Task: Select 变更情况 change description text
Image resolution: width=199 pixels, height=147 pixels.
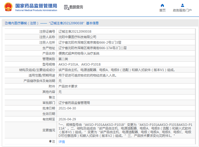Action: click(x=125, y=130)
